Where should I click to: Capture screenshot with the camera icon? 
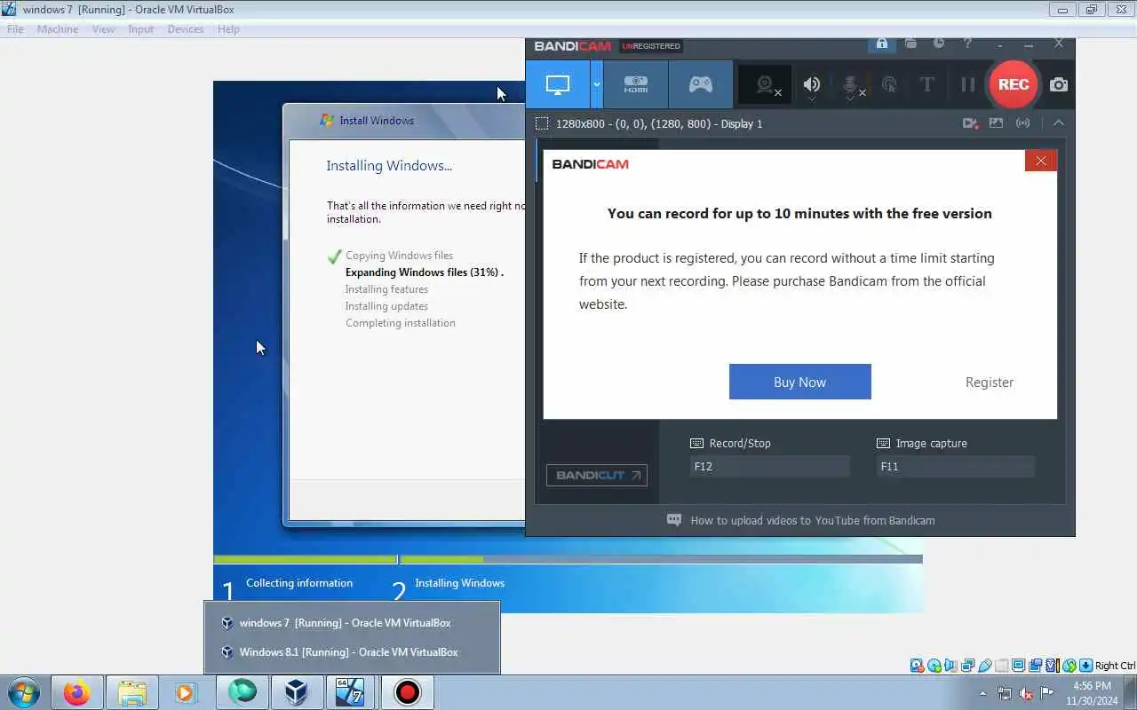[1059, 84]
